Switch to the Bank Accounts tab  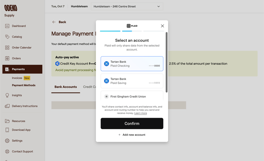[66, 87]
